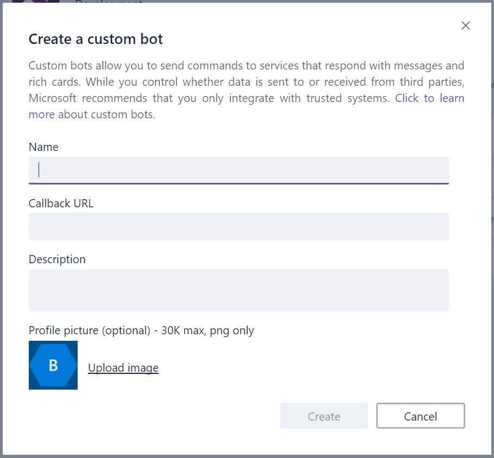Click the 'Name' field label

tap(43, 147)
